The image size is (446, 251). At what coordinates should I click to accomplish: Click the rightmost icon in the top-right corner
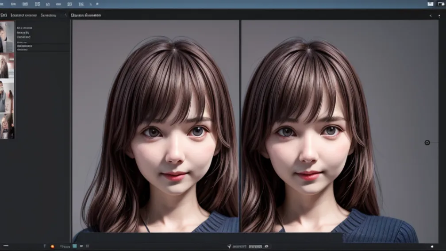pyautogui.click(x=441, y=4)
